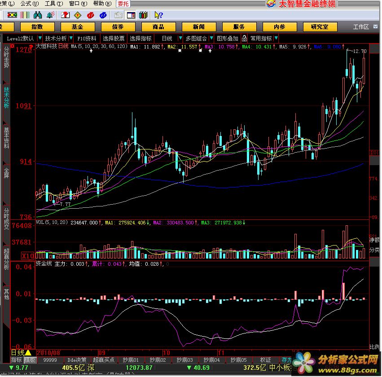
Task: Click the 委托 tab
Action: 123,4
